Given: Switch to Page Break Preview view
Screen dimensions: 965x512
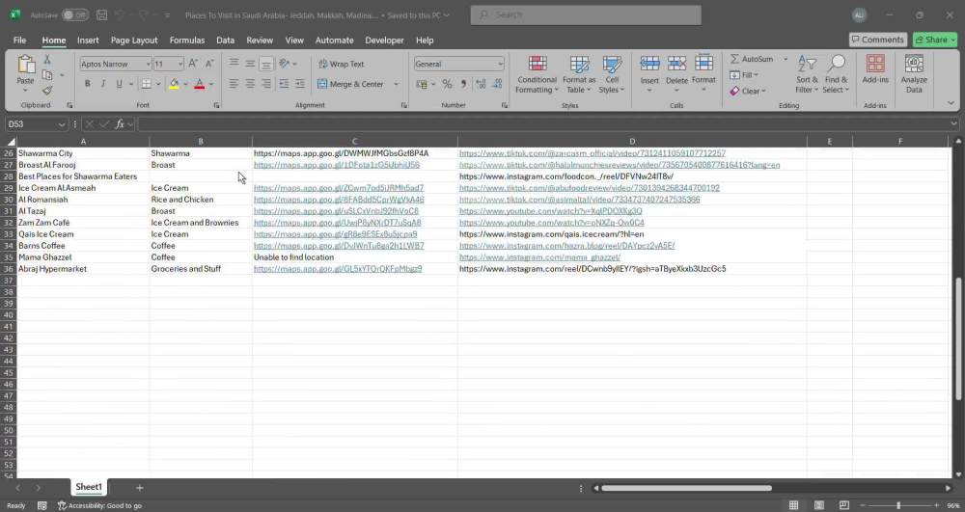Looking at the screenshot, I should pyautogui.click(x=843, y=505).
